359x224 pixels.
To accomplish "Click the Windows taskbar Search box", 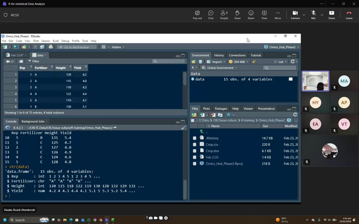I will 29,220.
